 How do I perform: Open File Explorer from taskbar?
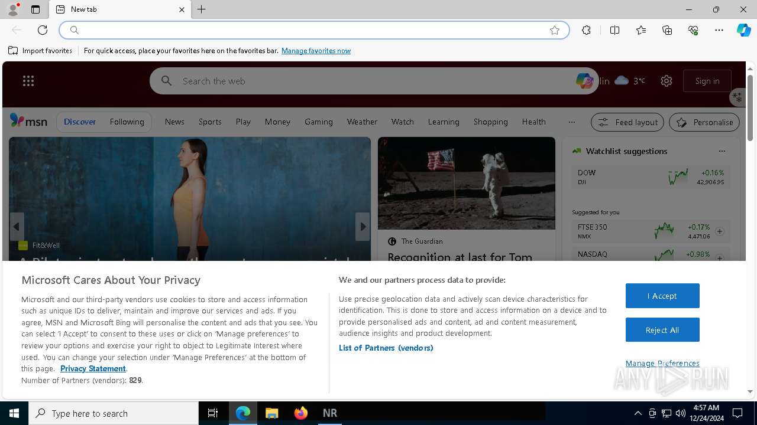(271, 413)
